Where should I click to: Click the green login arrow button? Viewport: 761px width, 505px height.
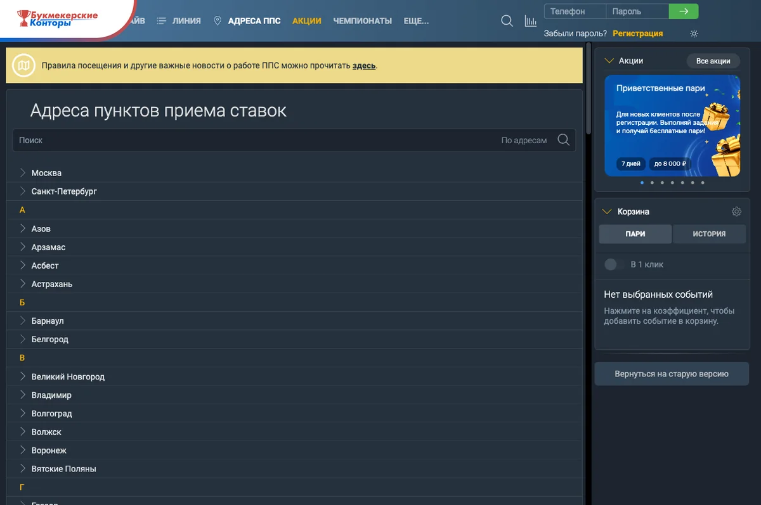click(x=684, y=11)
